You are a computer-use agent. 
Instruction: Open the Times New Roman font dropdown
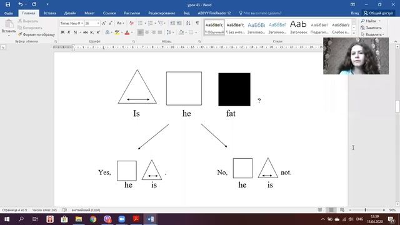[x=82, y=23]
